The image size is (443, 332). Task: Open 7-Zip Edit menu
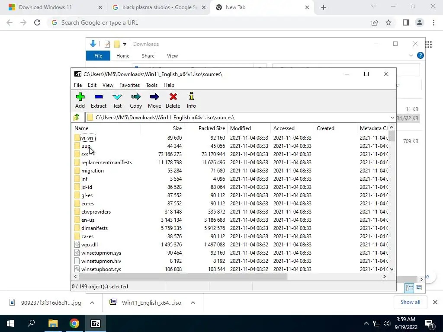coord(92,85)
